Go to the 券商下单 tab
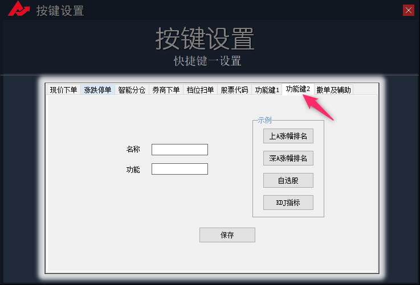This screenshot has width=420, height=285. click(166, 90)
